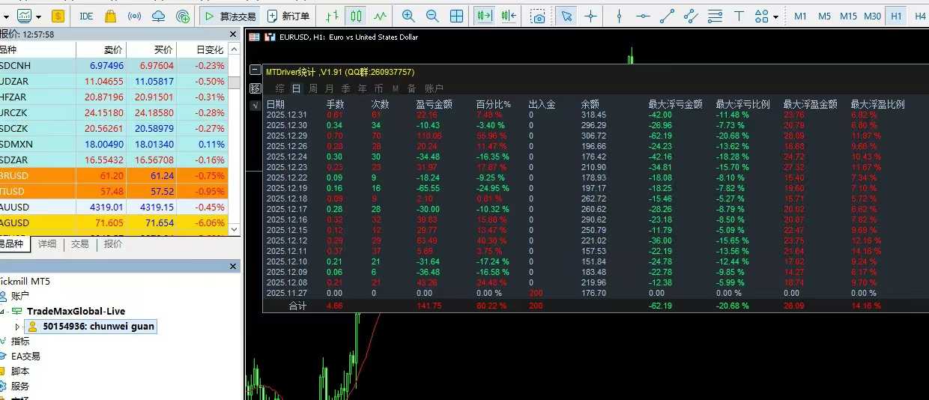Click the 移 move button on MTDriver panel

tap(255, 88)
